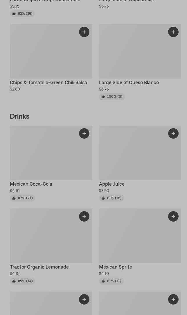Click 87% (71) rating badge on Coca-Cola
The height and width of the screenshot is (315, 187).
tap(22, 198)
